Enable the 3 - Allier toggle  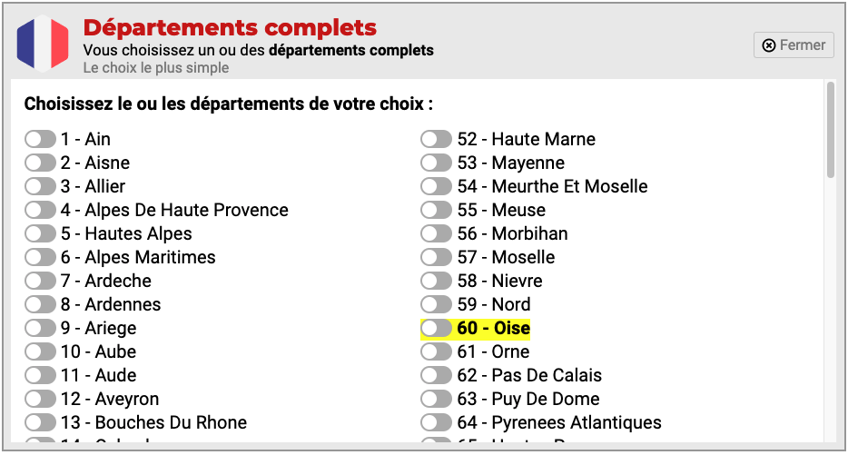click(x=40, y=186)
